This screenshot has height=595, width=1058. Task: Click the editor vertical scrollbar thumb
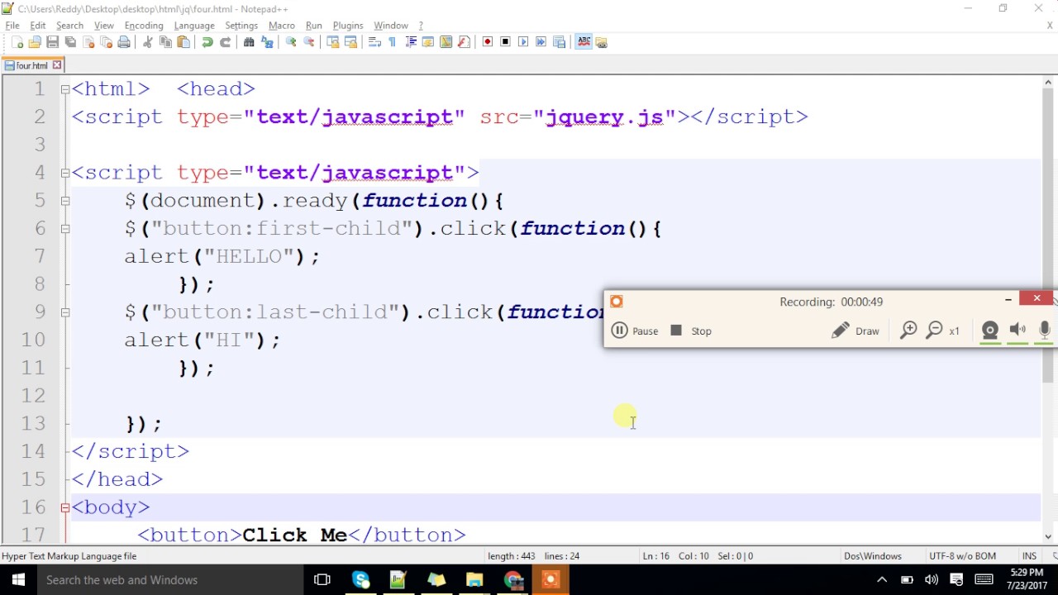click(x=1048, y=236)
